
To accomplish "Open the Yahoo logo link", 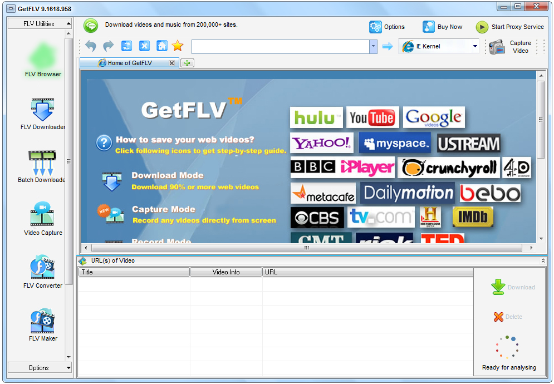I will (x=321, y=143).
